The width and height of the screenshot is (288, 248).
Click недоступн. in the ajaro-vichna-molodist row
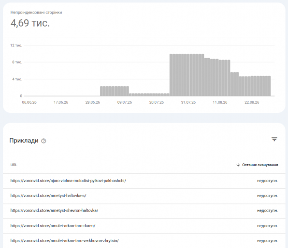point(268,181)
